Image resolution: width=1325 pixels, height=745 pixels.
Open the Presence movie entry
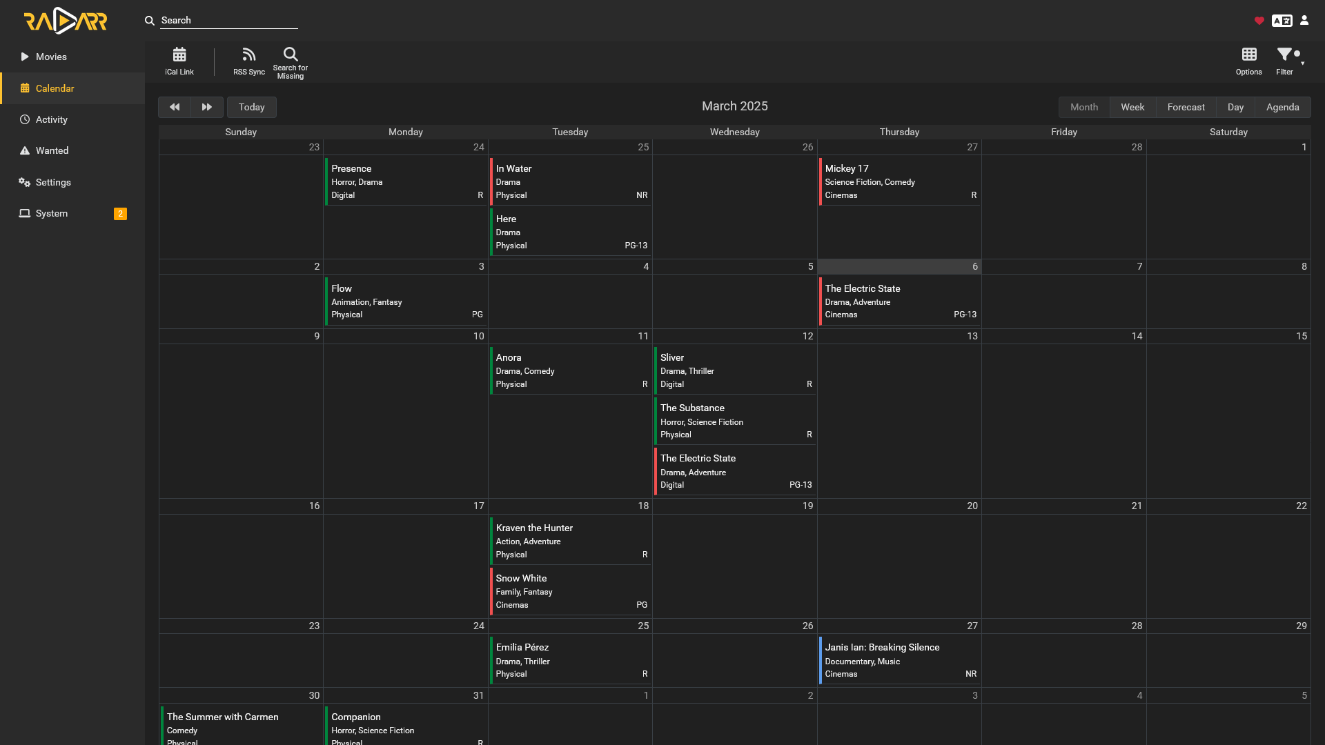click(x=406, y=181)
